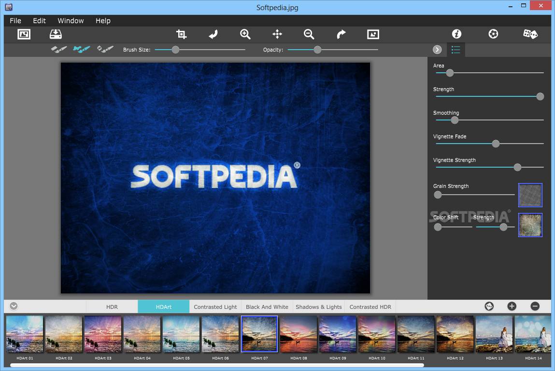Click the Grain Strength slider handle

438,195
